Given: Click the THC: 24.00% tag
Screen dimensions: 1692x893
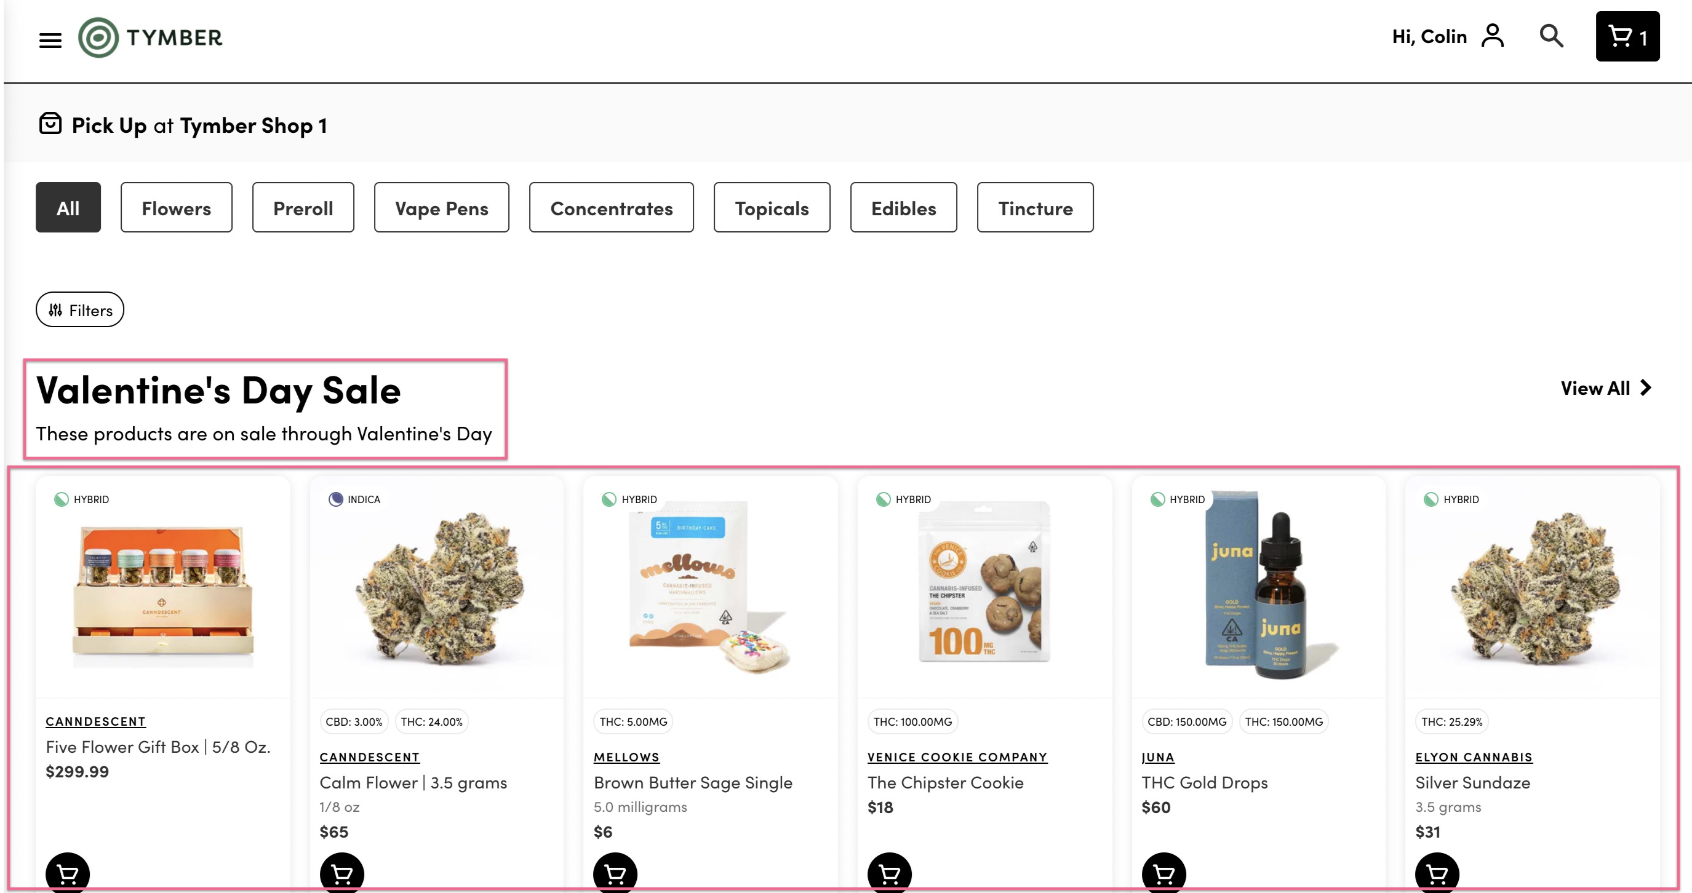Looking at the screenshot, I should pos(431,721).
